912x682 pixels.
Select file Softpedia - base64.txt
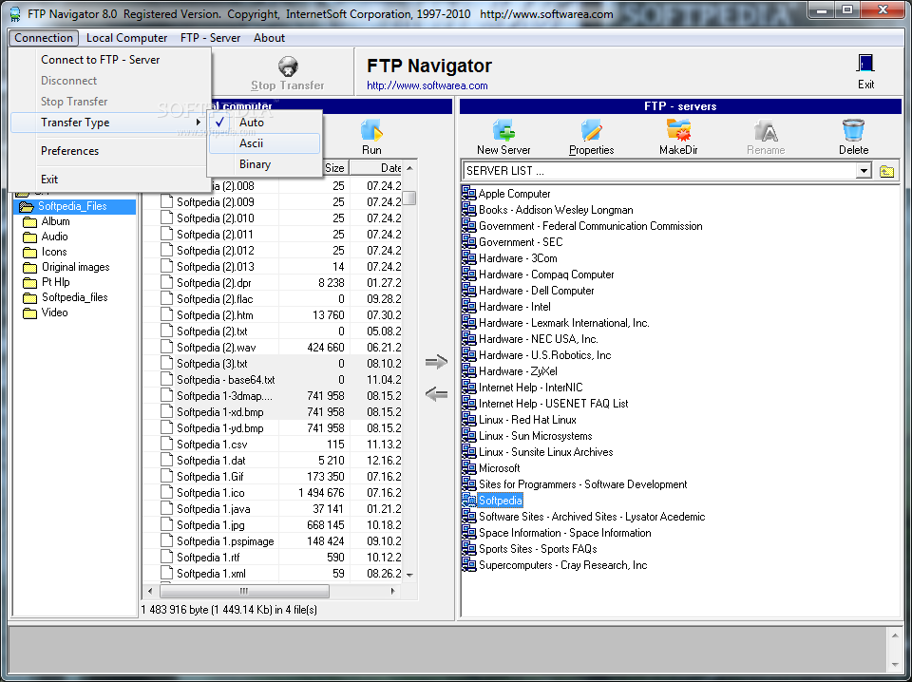point(226,380)
